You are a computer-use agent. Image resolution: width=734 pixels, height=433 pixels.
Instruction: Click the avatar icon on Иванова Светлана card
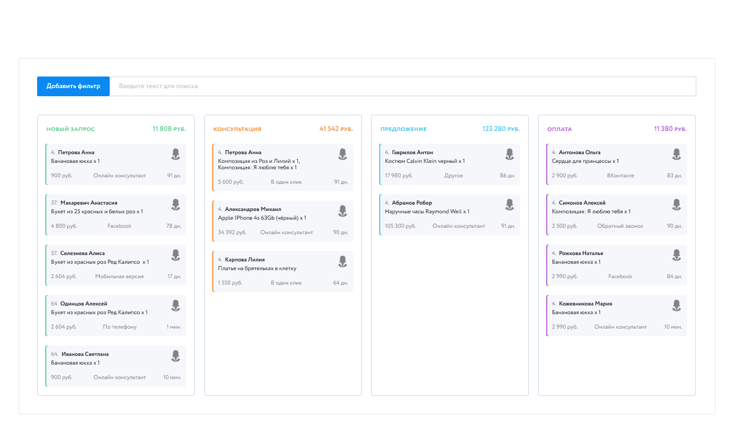pos(176,356)
